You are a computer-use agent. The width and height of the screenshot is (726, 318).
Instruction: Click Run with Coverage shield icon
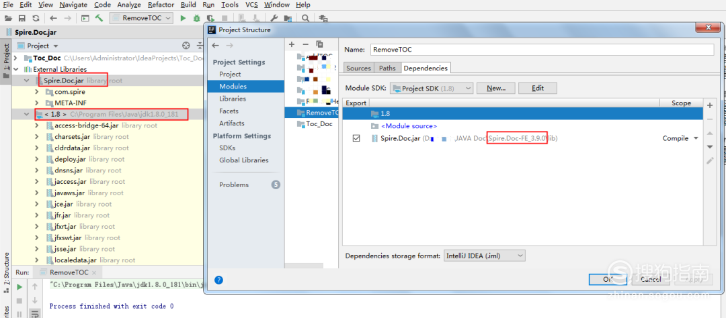click(210, 18)
